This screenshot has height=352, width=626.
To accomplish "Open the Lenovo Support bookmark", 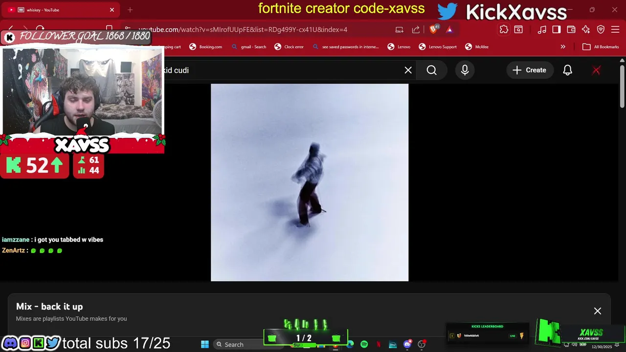I will point(438,47).
